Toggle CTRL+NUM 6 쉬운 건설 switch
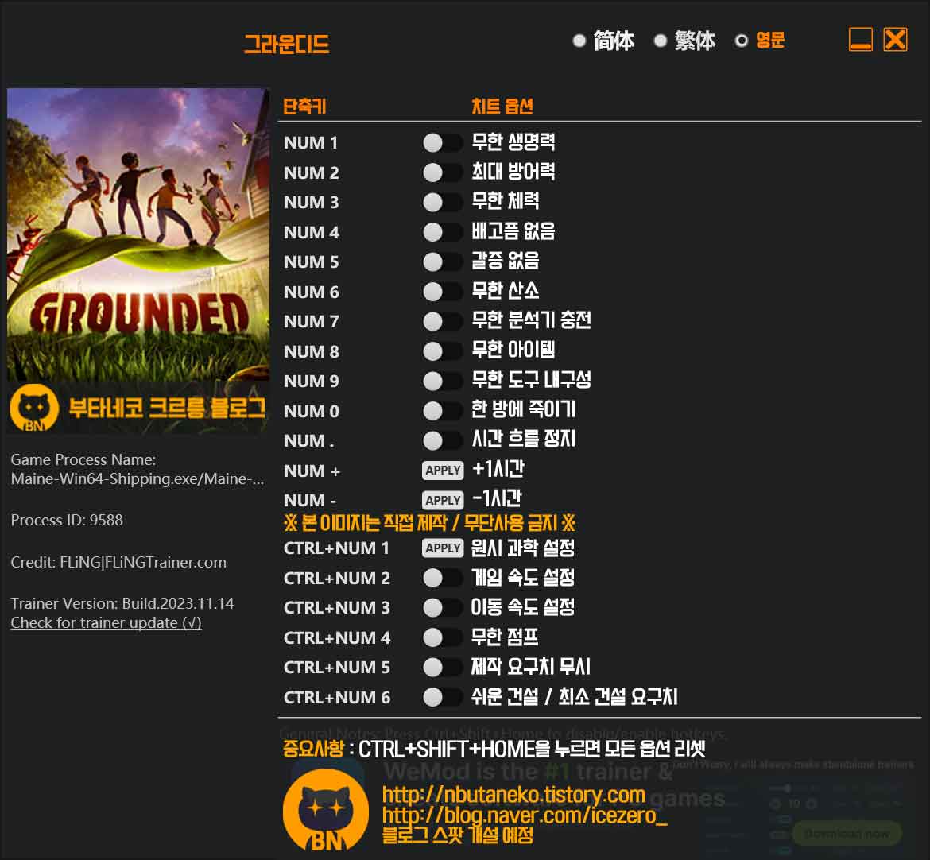This screenshot has height=860, width=930. pos(443,697)
